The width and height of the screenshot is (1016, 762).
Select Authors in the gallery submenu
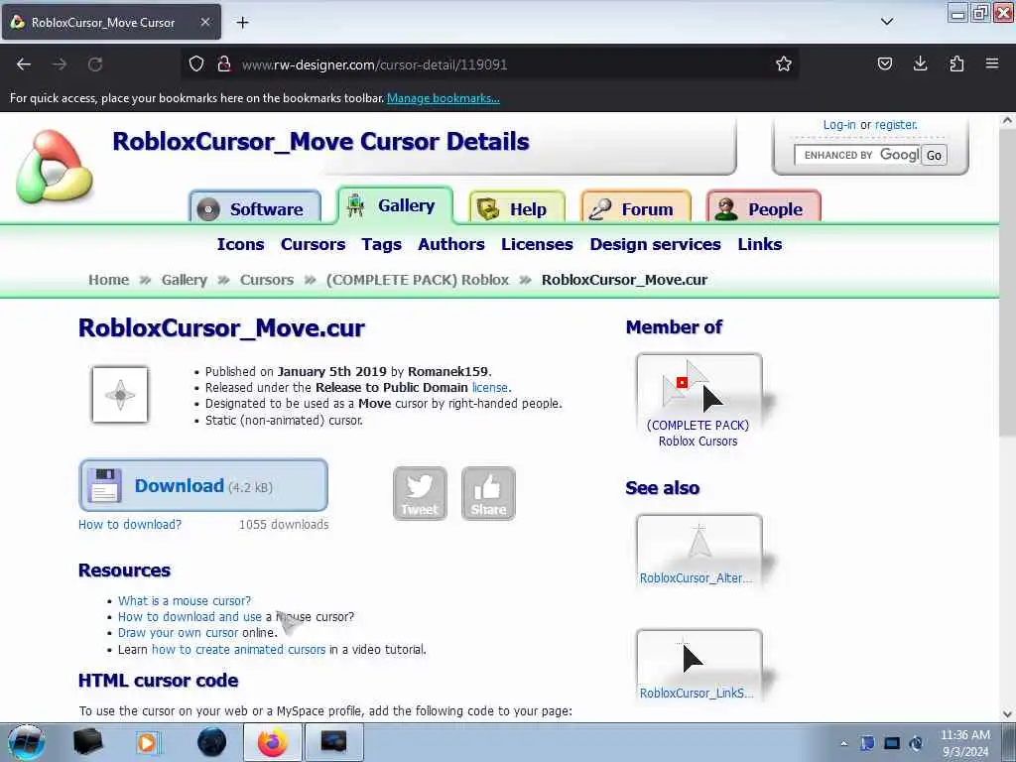pyautogui.click(x=451, y=244)
